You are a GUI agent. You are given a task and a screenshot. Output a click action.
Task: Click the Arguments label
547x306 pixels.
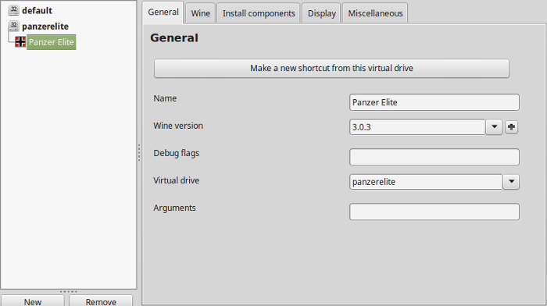pos(174,208)
